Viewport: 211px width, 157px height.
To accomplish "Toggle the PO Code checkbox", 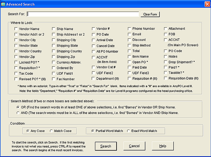I will pos(165,51).
